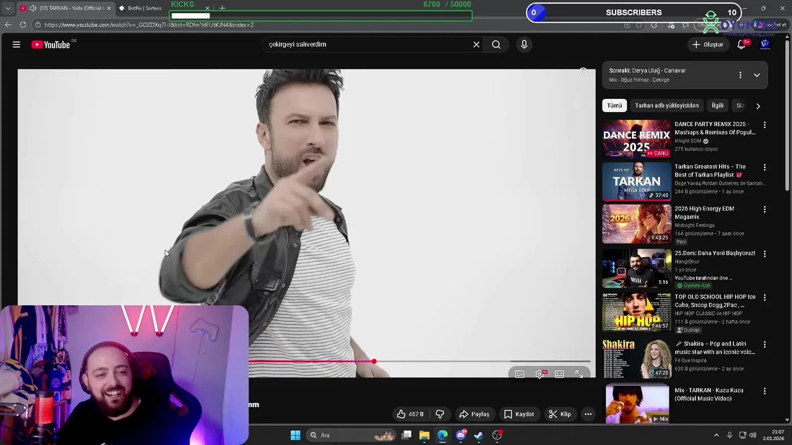The width and height of the screenshot is (792, 445).
Task: Go to YouTube home via logo
Action: [x=51, y=44]
